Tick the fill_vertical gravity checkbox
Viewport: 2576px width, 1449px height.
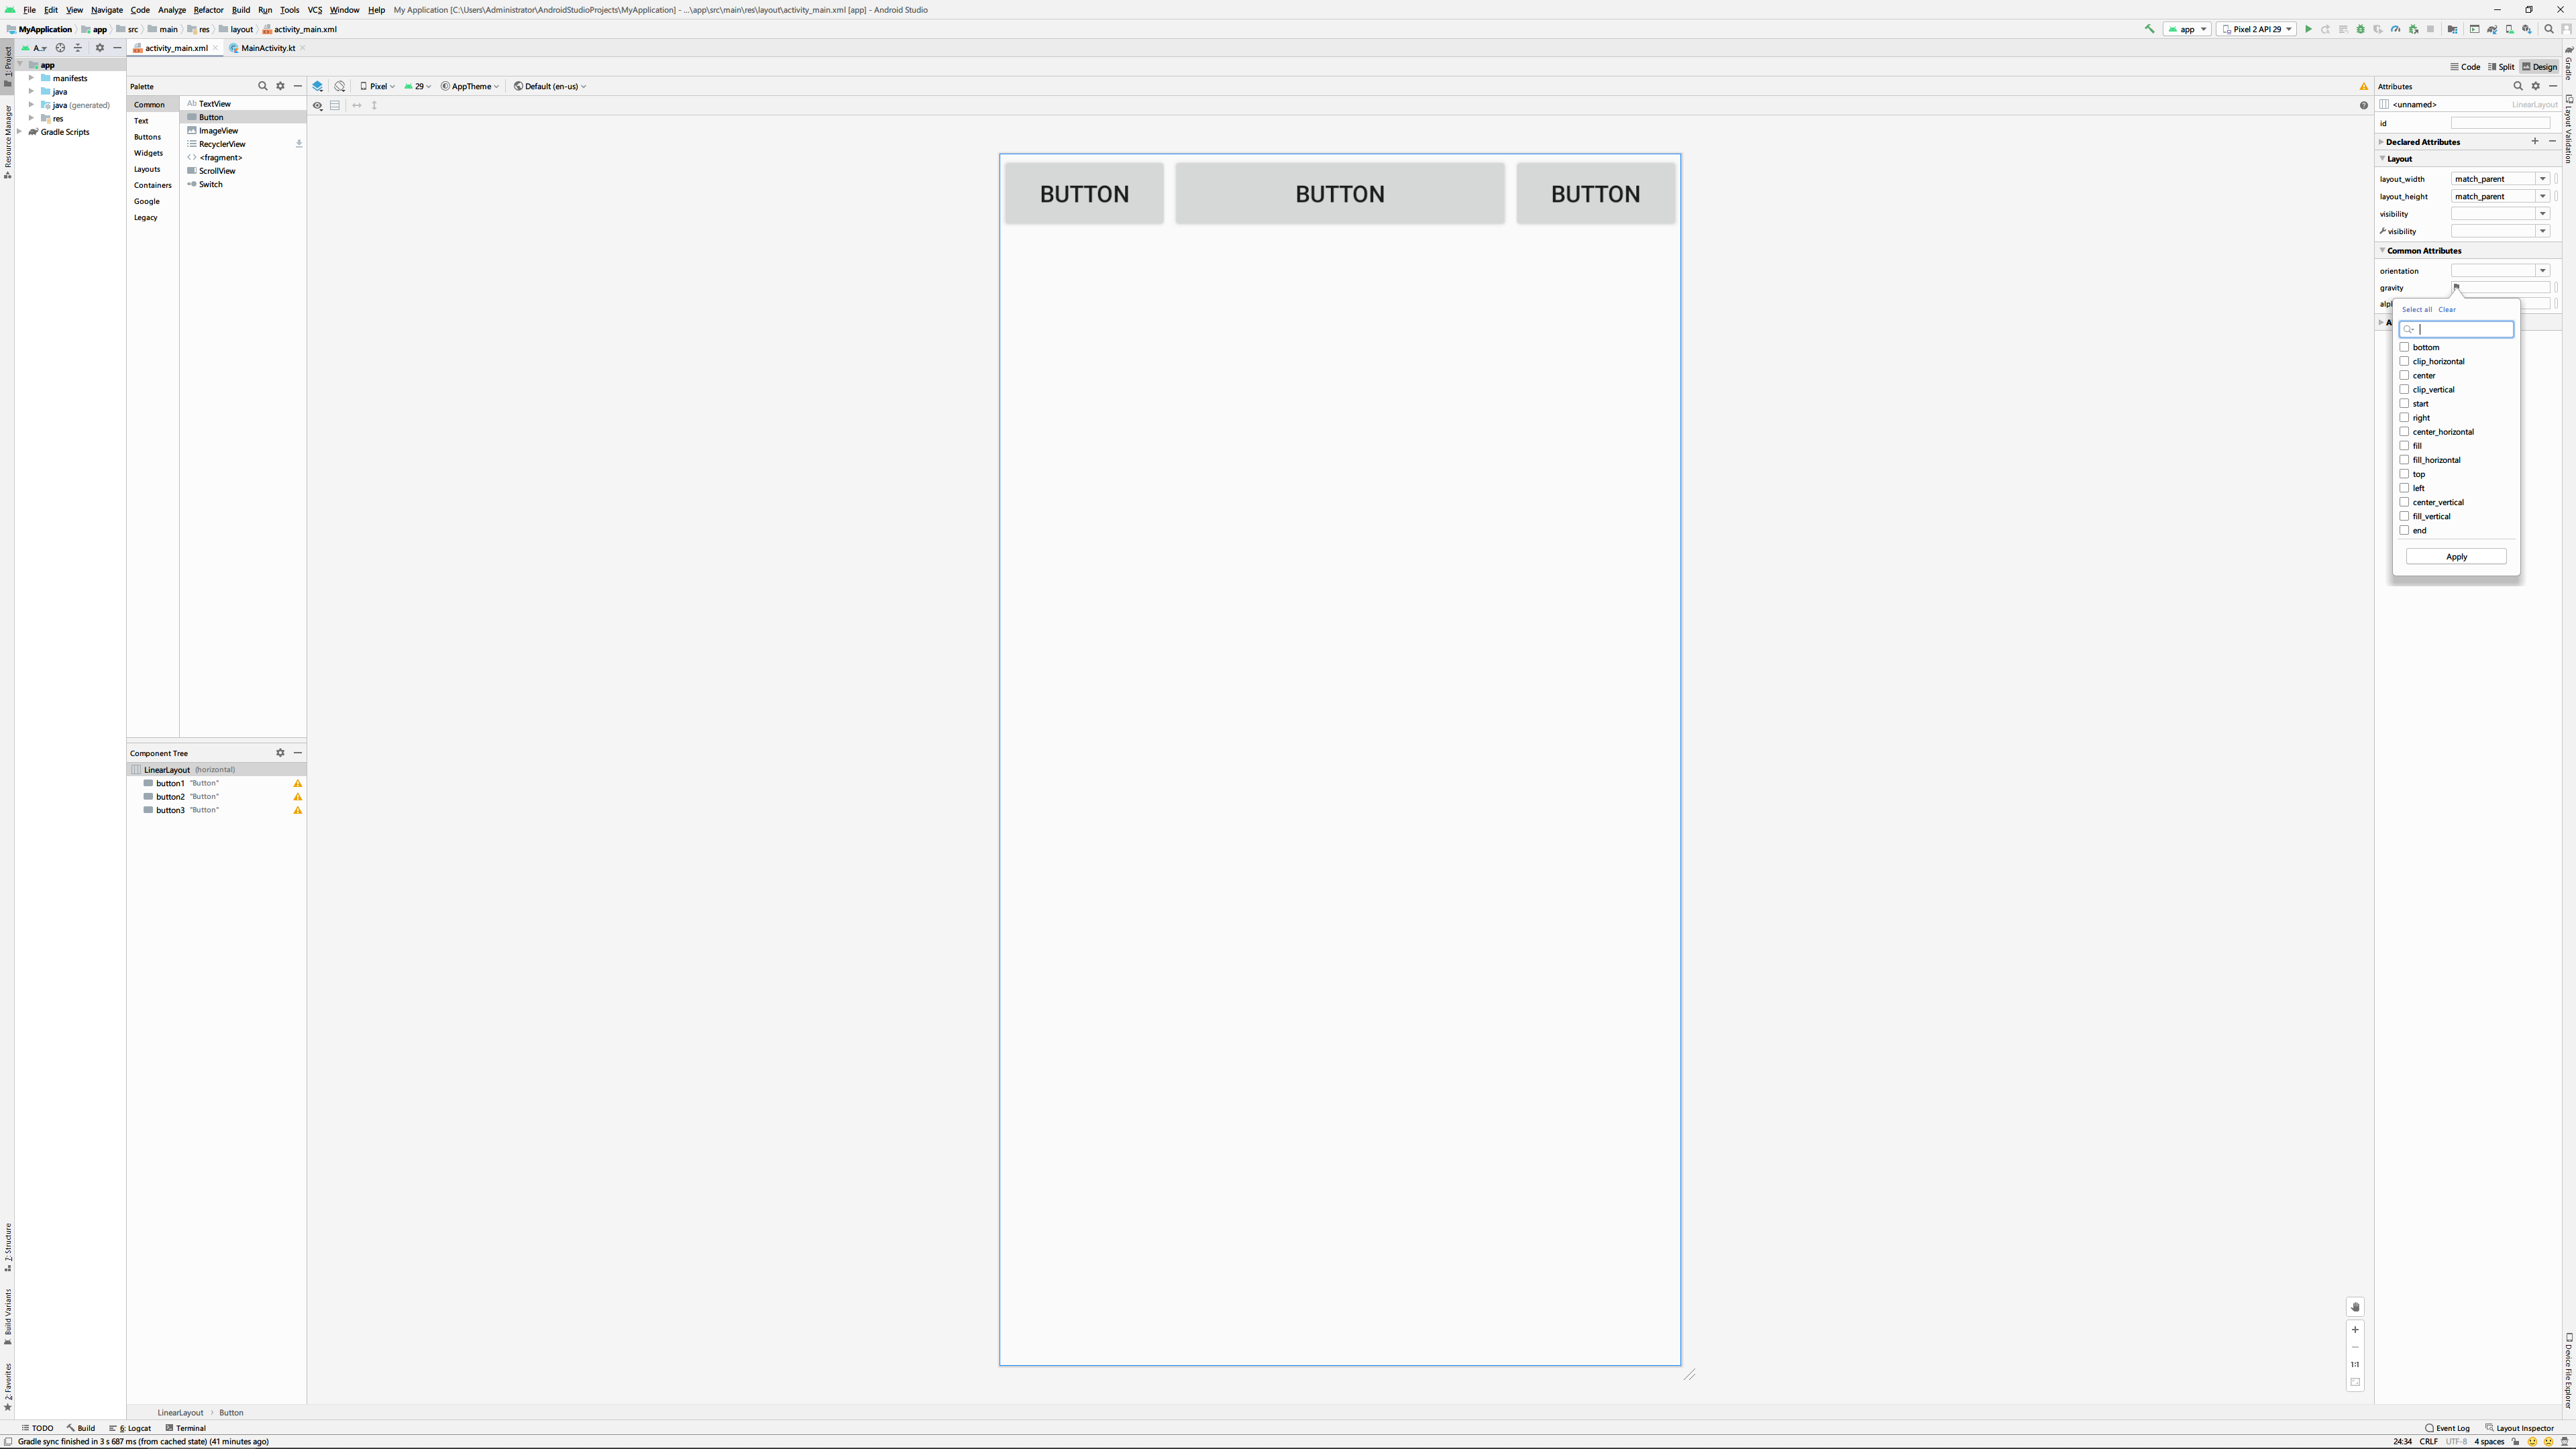coord(2404,516)
